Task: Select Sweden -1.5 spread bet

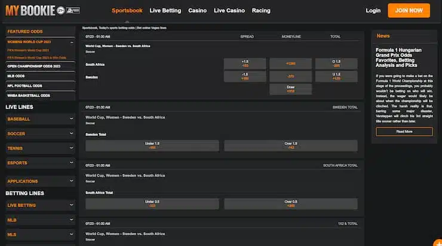Action: (245, 77)
